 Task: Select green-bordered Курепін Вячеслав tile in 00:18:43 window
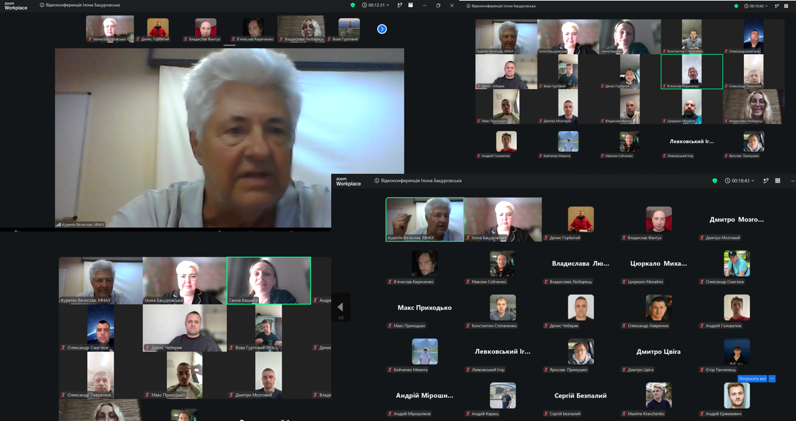point(425,220)
